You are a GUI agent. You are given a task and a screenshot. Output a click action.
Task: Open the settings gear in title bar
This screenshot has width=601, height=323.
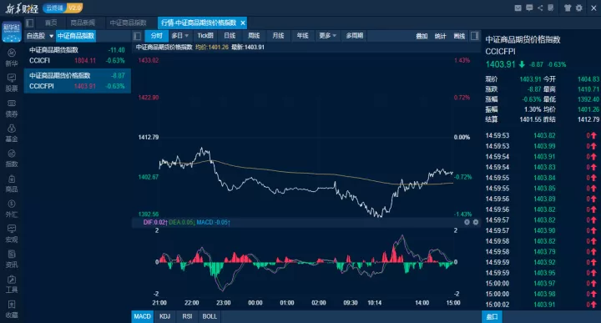(x=579, y=8)
